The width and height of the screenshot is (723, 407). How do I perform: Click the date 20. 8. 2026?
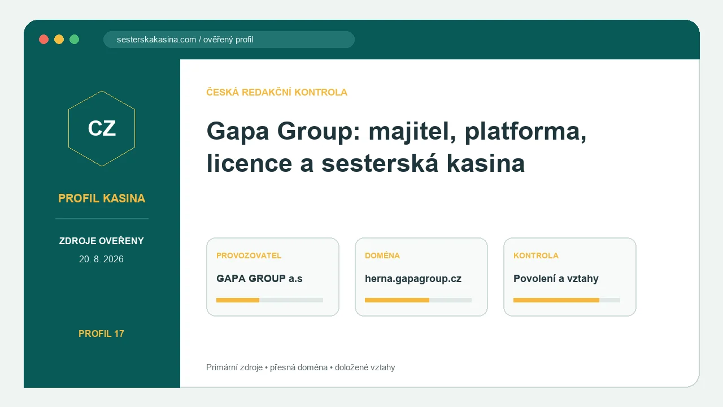tap(102, 259)
